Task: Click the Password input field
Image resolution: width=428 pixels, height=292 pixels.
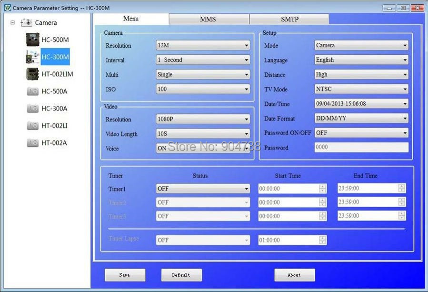Action: click(361, 147)
